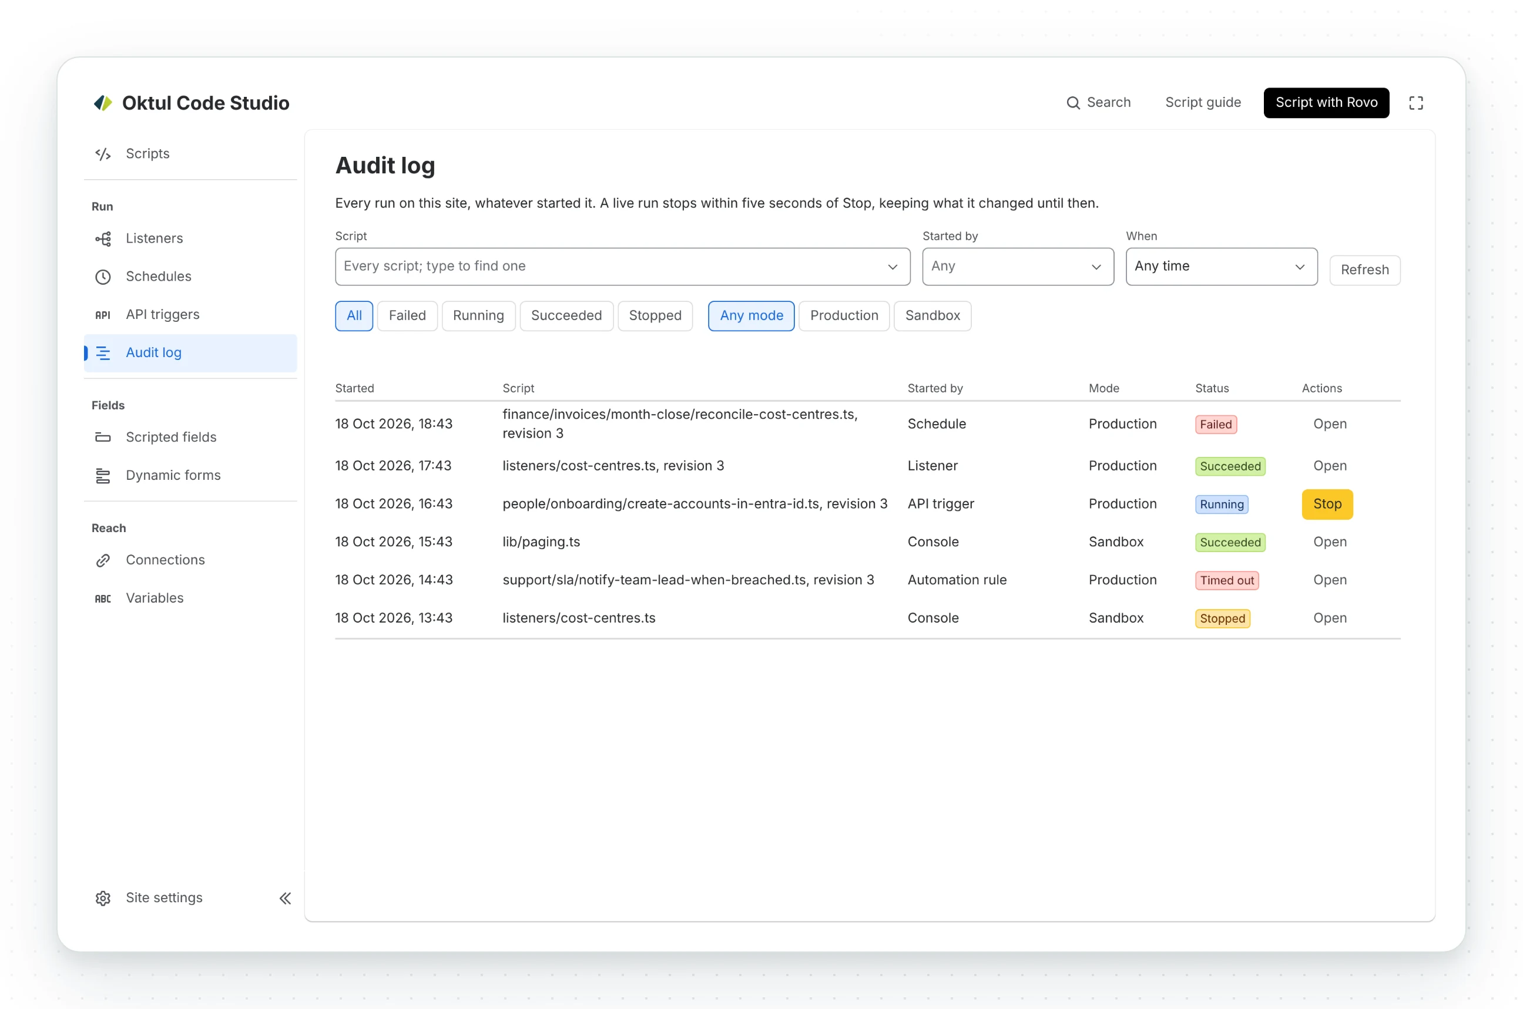This screenshot has height=1009, width=1523.
Task: Click the Variables ABC icon
Action: tap(103, 598)
